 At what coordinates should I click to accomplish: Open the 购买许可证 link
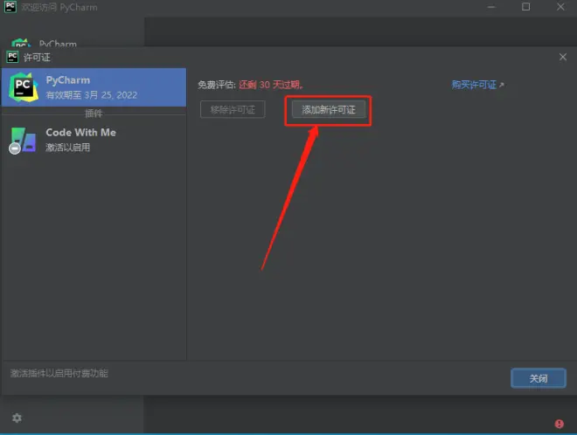(x=477, y=85)
